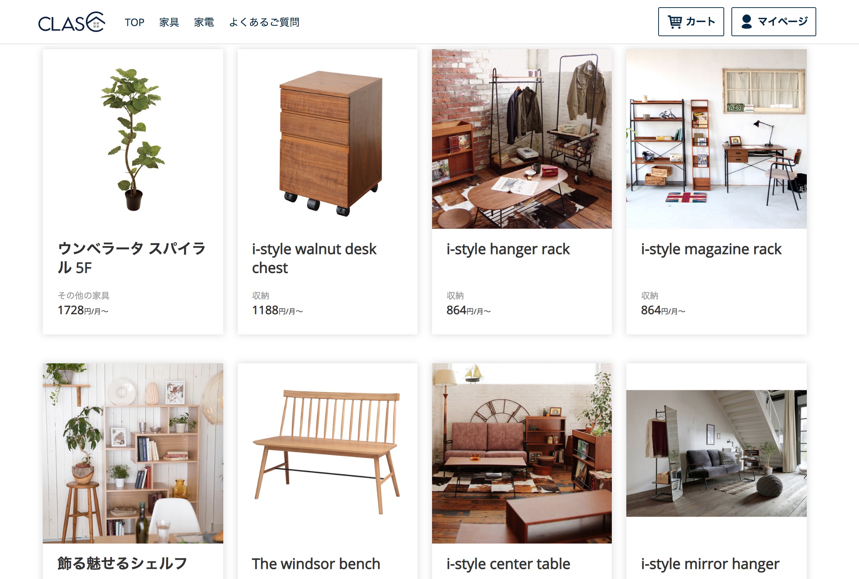Open the カート button

691,22
